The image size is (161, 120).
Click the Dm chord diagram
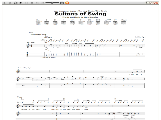38,22
